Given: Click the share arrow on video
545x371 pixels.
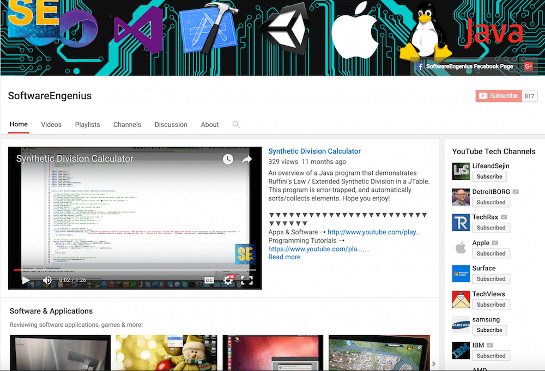Looking at the screenshot, I should tap(247, 160).
